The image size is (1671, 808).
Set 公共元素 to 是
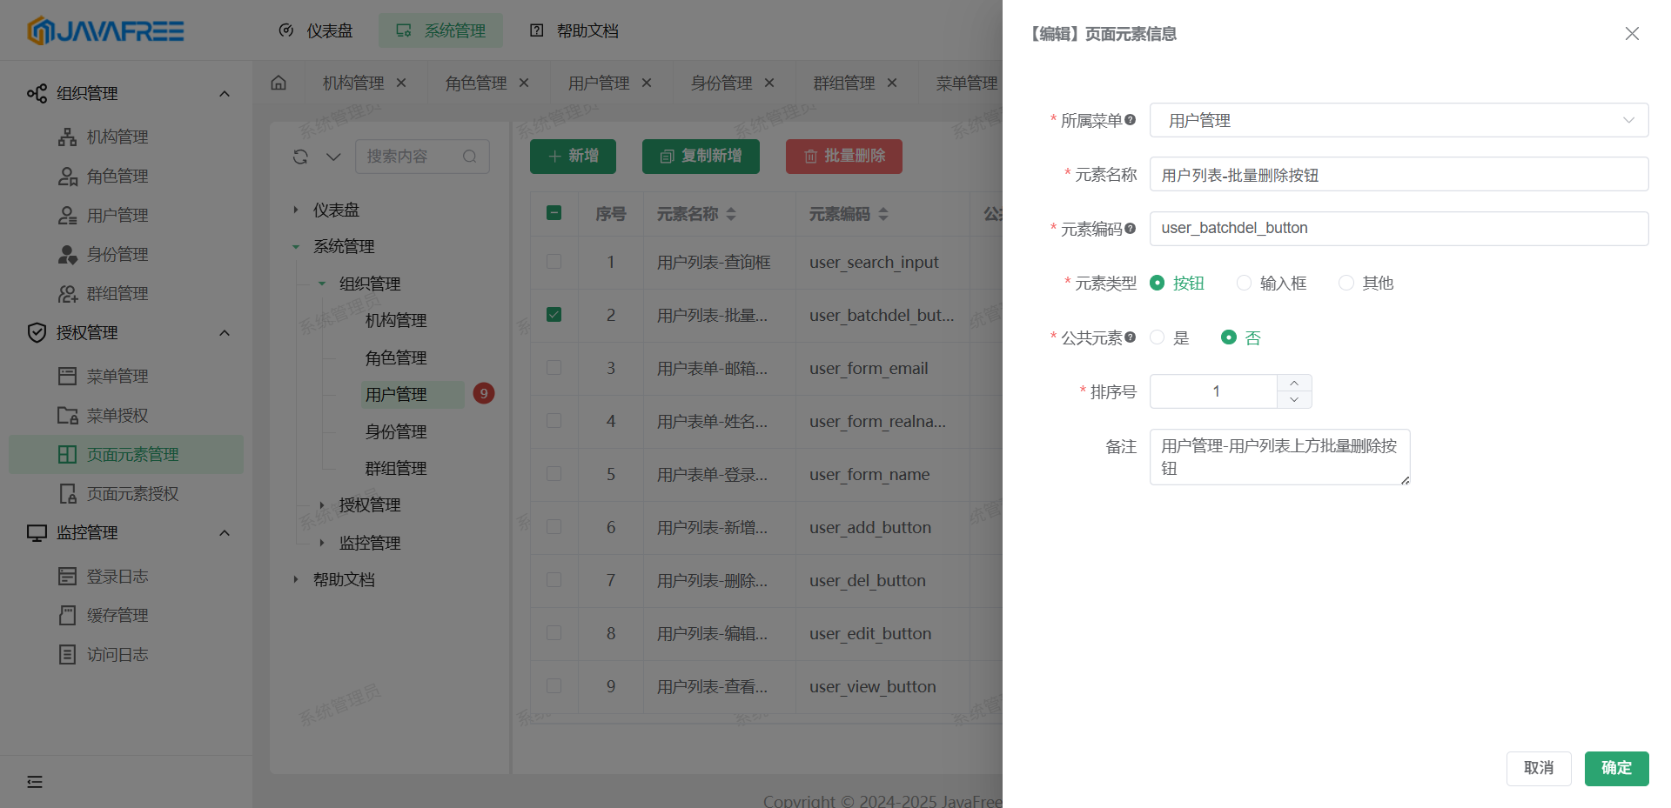tap(1158, 337)
